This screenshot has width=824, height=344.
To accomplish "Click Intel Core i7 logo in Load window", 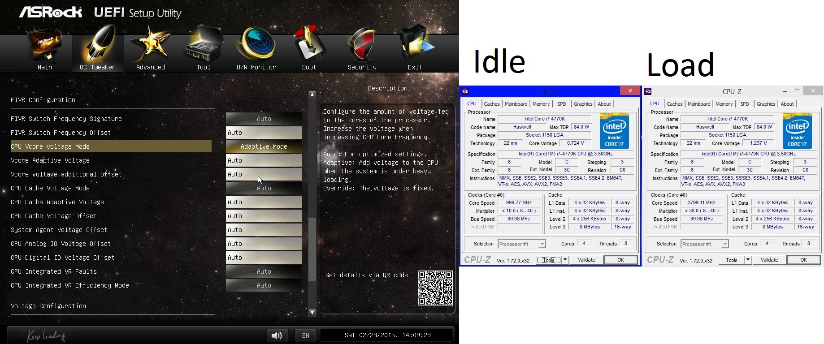I will coord(797,131).
